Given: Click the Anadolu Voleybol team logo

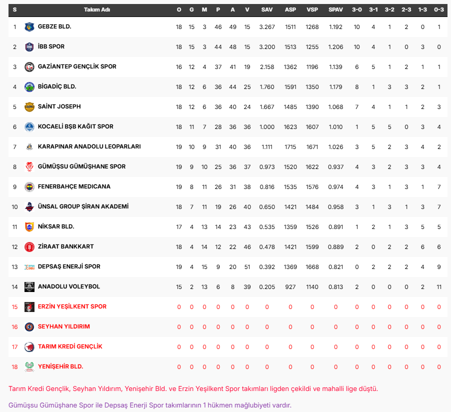Looking at the screenshot, I should pos(29,287).
